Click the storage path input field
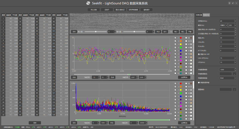Screen dimensions: 239x129 226,74
